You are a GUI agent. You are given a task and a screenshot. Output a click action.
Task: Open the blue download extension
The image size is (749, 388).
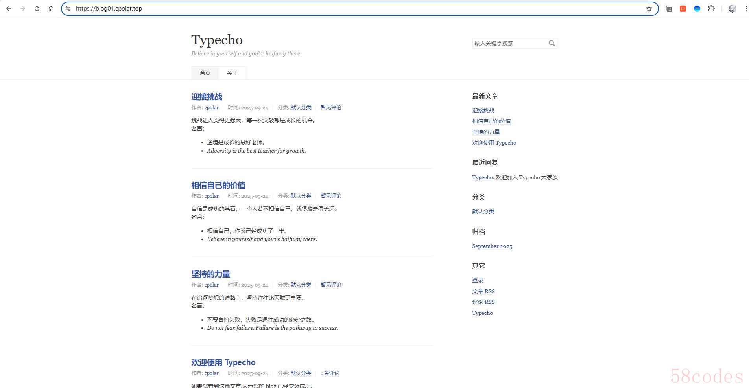coord(697,9)
